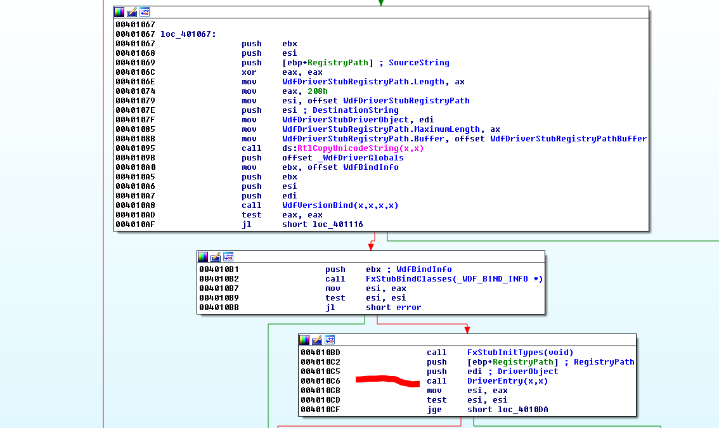719x428 pixels.
Task: Click the loc_4010DA jump target
Action: pos(522,410)
